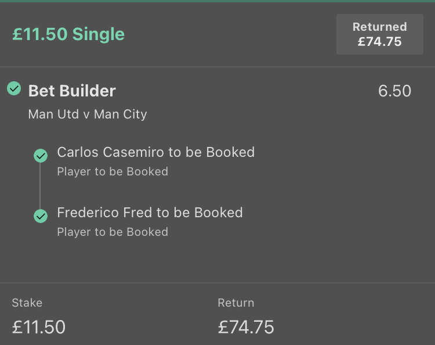Select the Returned £74.75 badge
Screen dimensions: 435x345
point(380,34)
